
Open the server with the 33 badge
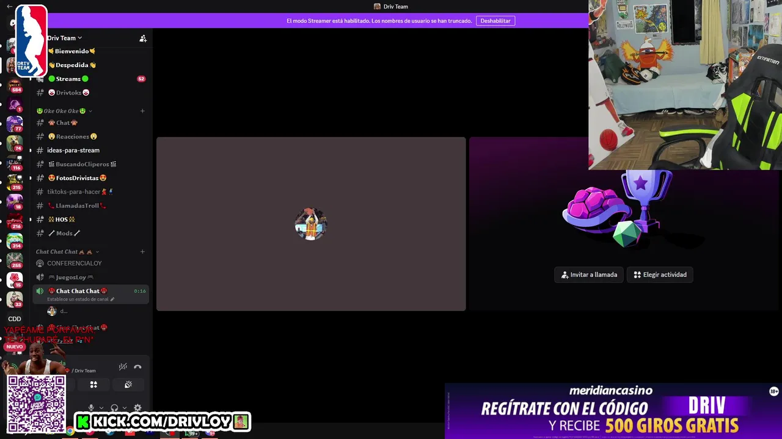15,299
